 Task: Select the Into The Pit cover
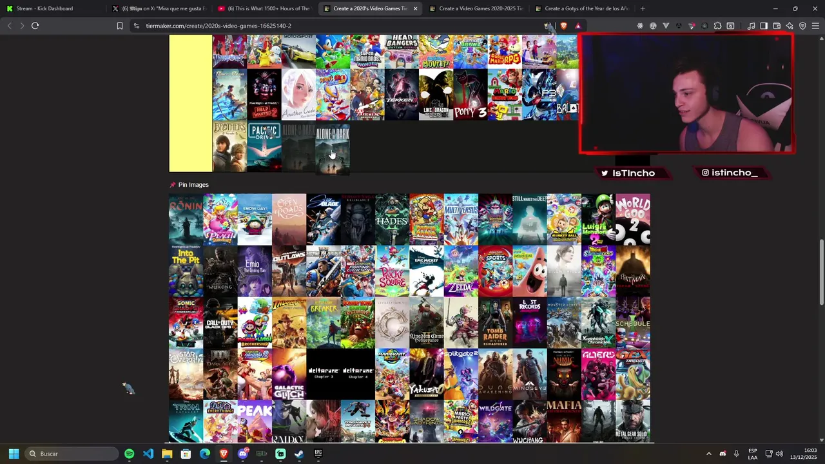(186, 271)
